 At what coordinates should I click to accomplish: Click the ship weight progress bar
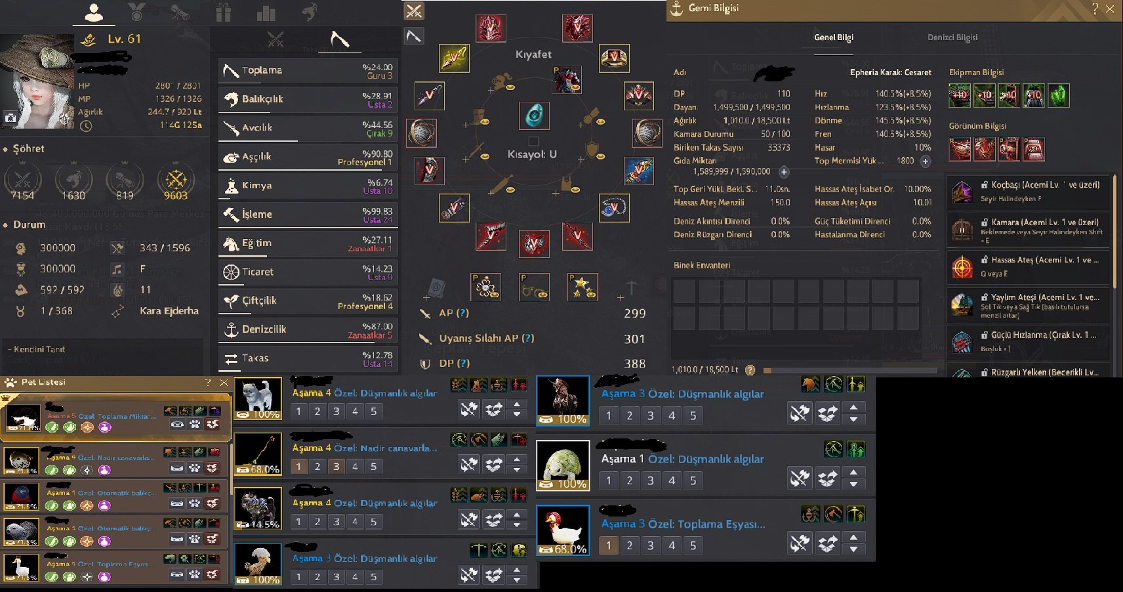pos(849,370)
